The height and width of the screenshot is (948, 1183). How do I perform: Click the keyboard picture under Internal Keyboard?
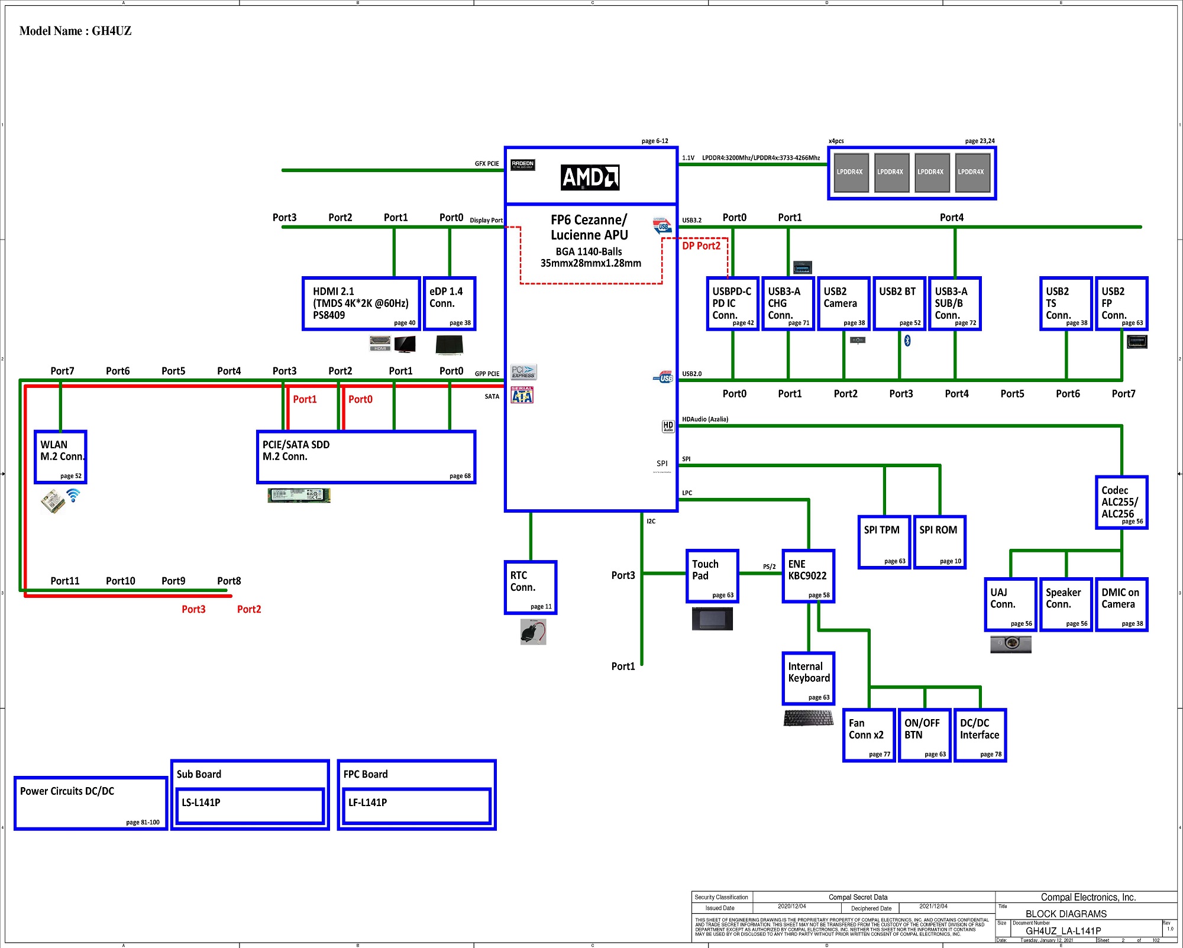tap(808, 719)
